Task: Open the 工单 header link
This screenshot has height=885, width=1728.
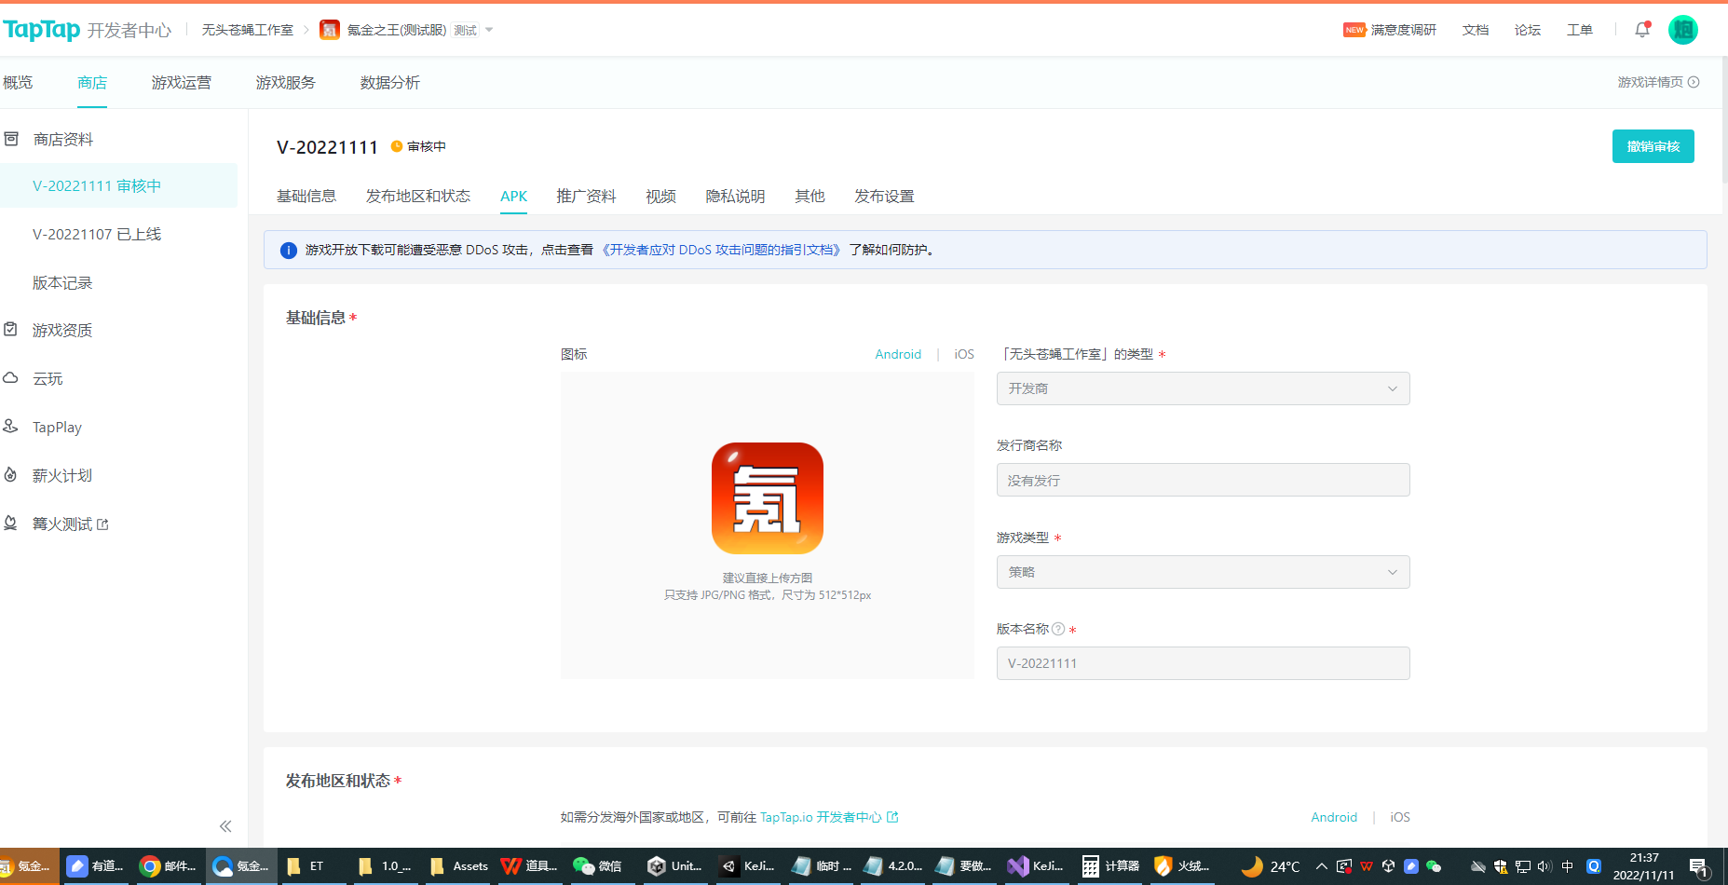Action: (x=1580, y=30)
